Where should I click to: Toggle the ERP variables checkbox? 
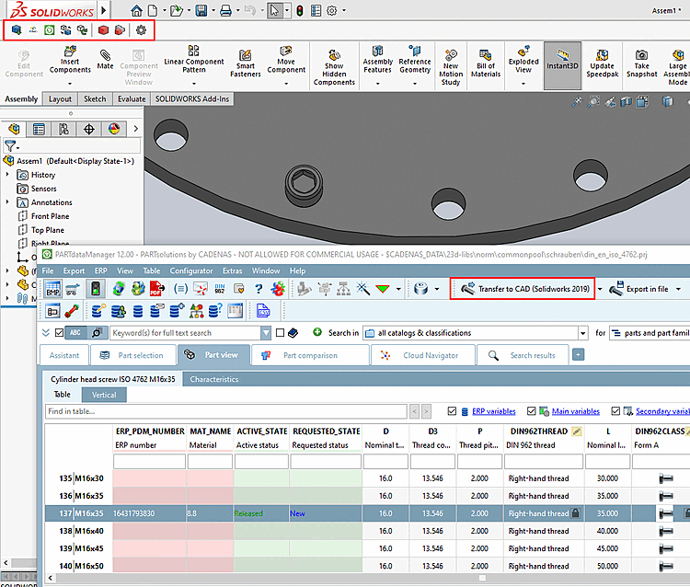click(452, 411)
